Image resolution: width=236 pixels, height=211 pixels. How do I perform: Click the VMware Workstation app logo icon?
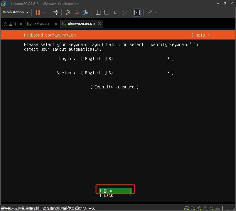(x=4, y=4)
